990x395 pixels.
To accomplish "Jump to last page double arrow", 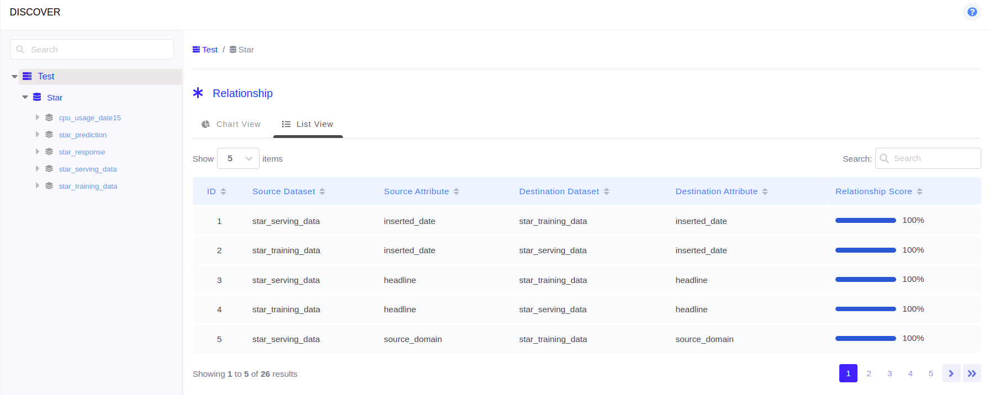I will click(x=972, y=373).
